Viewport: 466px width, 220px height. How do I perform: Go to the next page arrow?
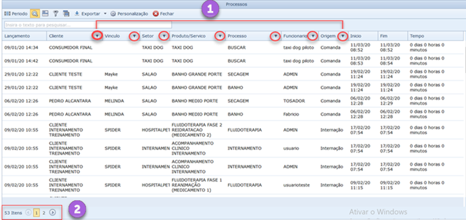pyautogui.click(x=52, y=212)
